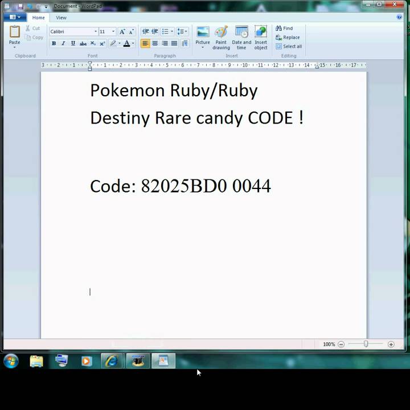Toggle Subscript formatting
Screen dimensions: 410x410
pos(93,43)
